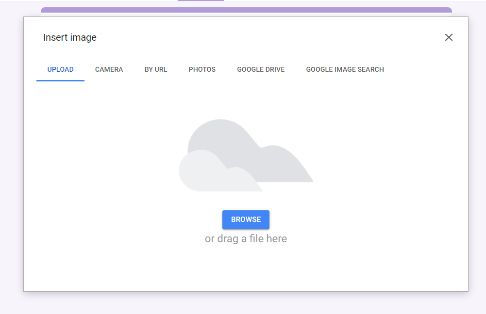
Task: Click the blue underline beneath the UPLOAD tab
Action: point(60,80)
